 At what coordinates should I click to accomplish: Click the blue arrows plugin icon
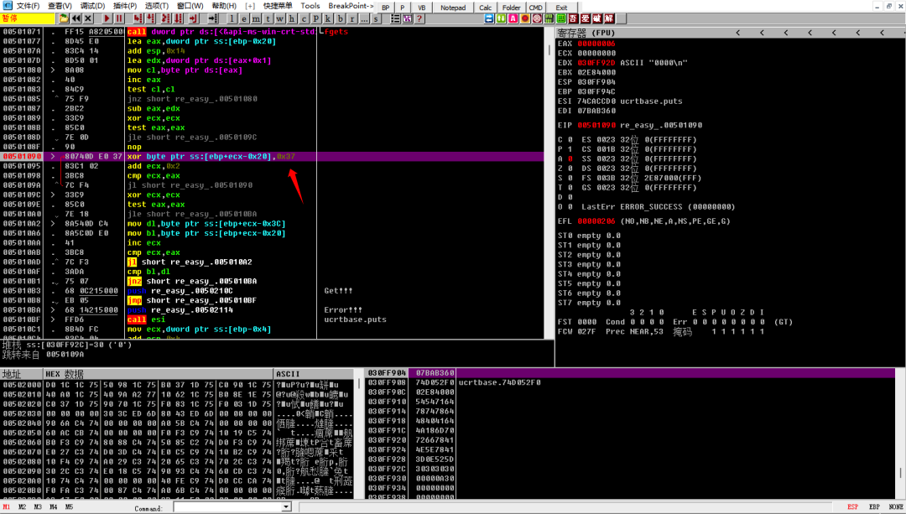point(489,18)
